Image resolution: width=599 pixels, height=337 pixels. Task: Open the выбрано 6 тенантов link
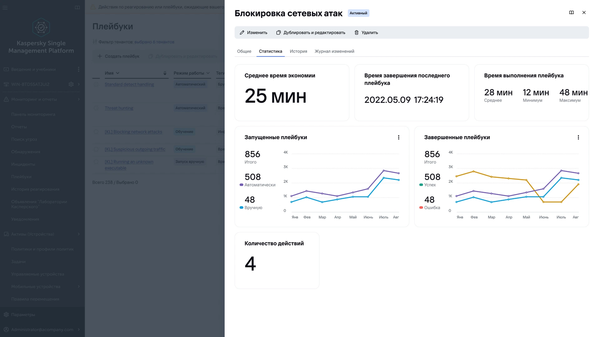coord(154,42)
